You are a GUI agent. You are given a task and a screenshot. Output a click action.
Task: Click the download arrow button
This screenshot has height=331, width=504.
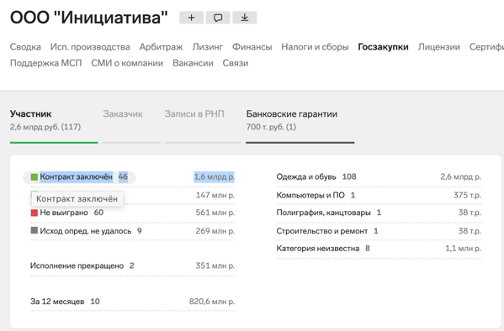[245, 18]
